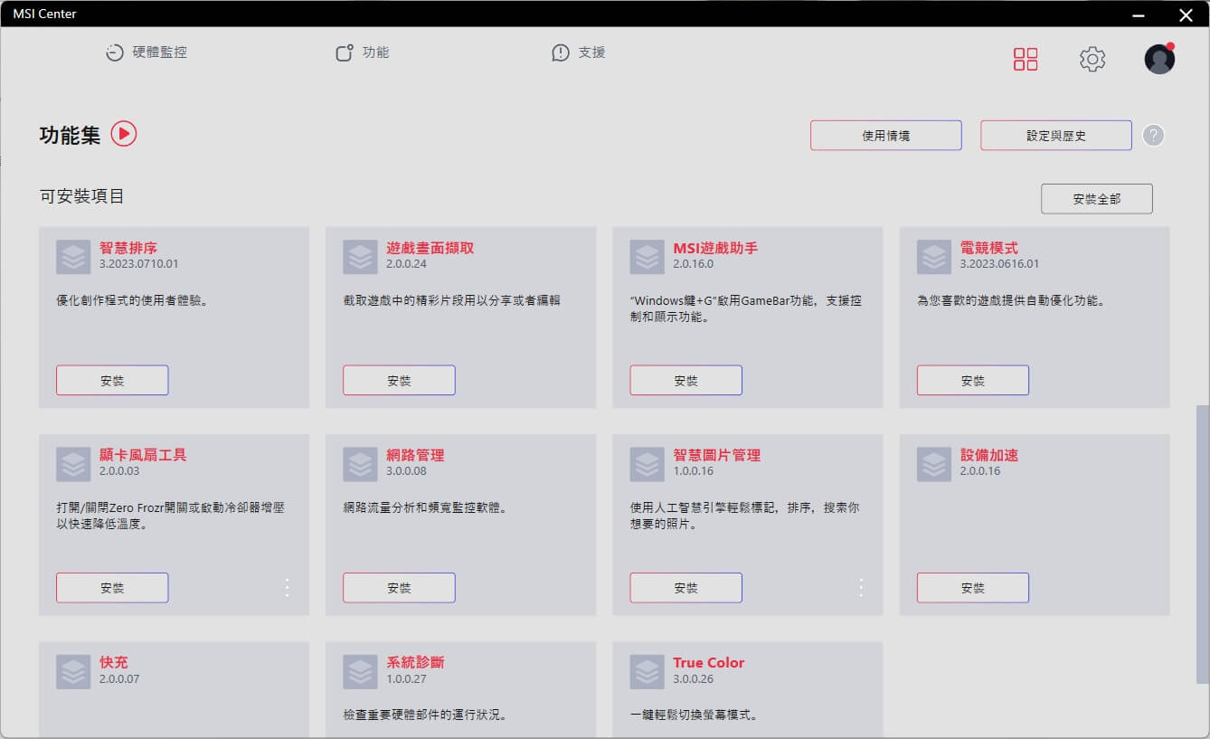Play the 功能集 intro video icon
The width and height of the screenshot is (1210, 739).
tap(124, 134)
